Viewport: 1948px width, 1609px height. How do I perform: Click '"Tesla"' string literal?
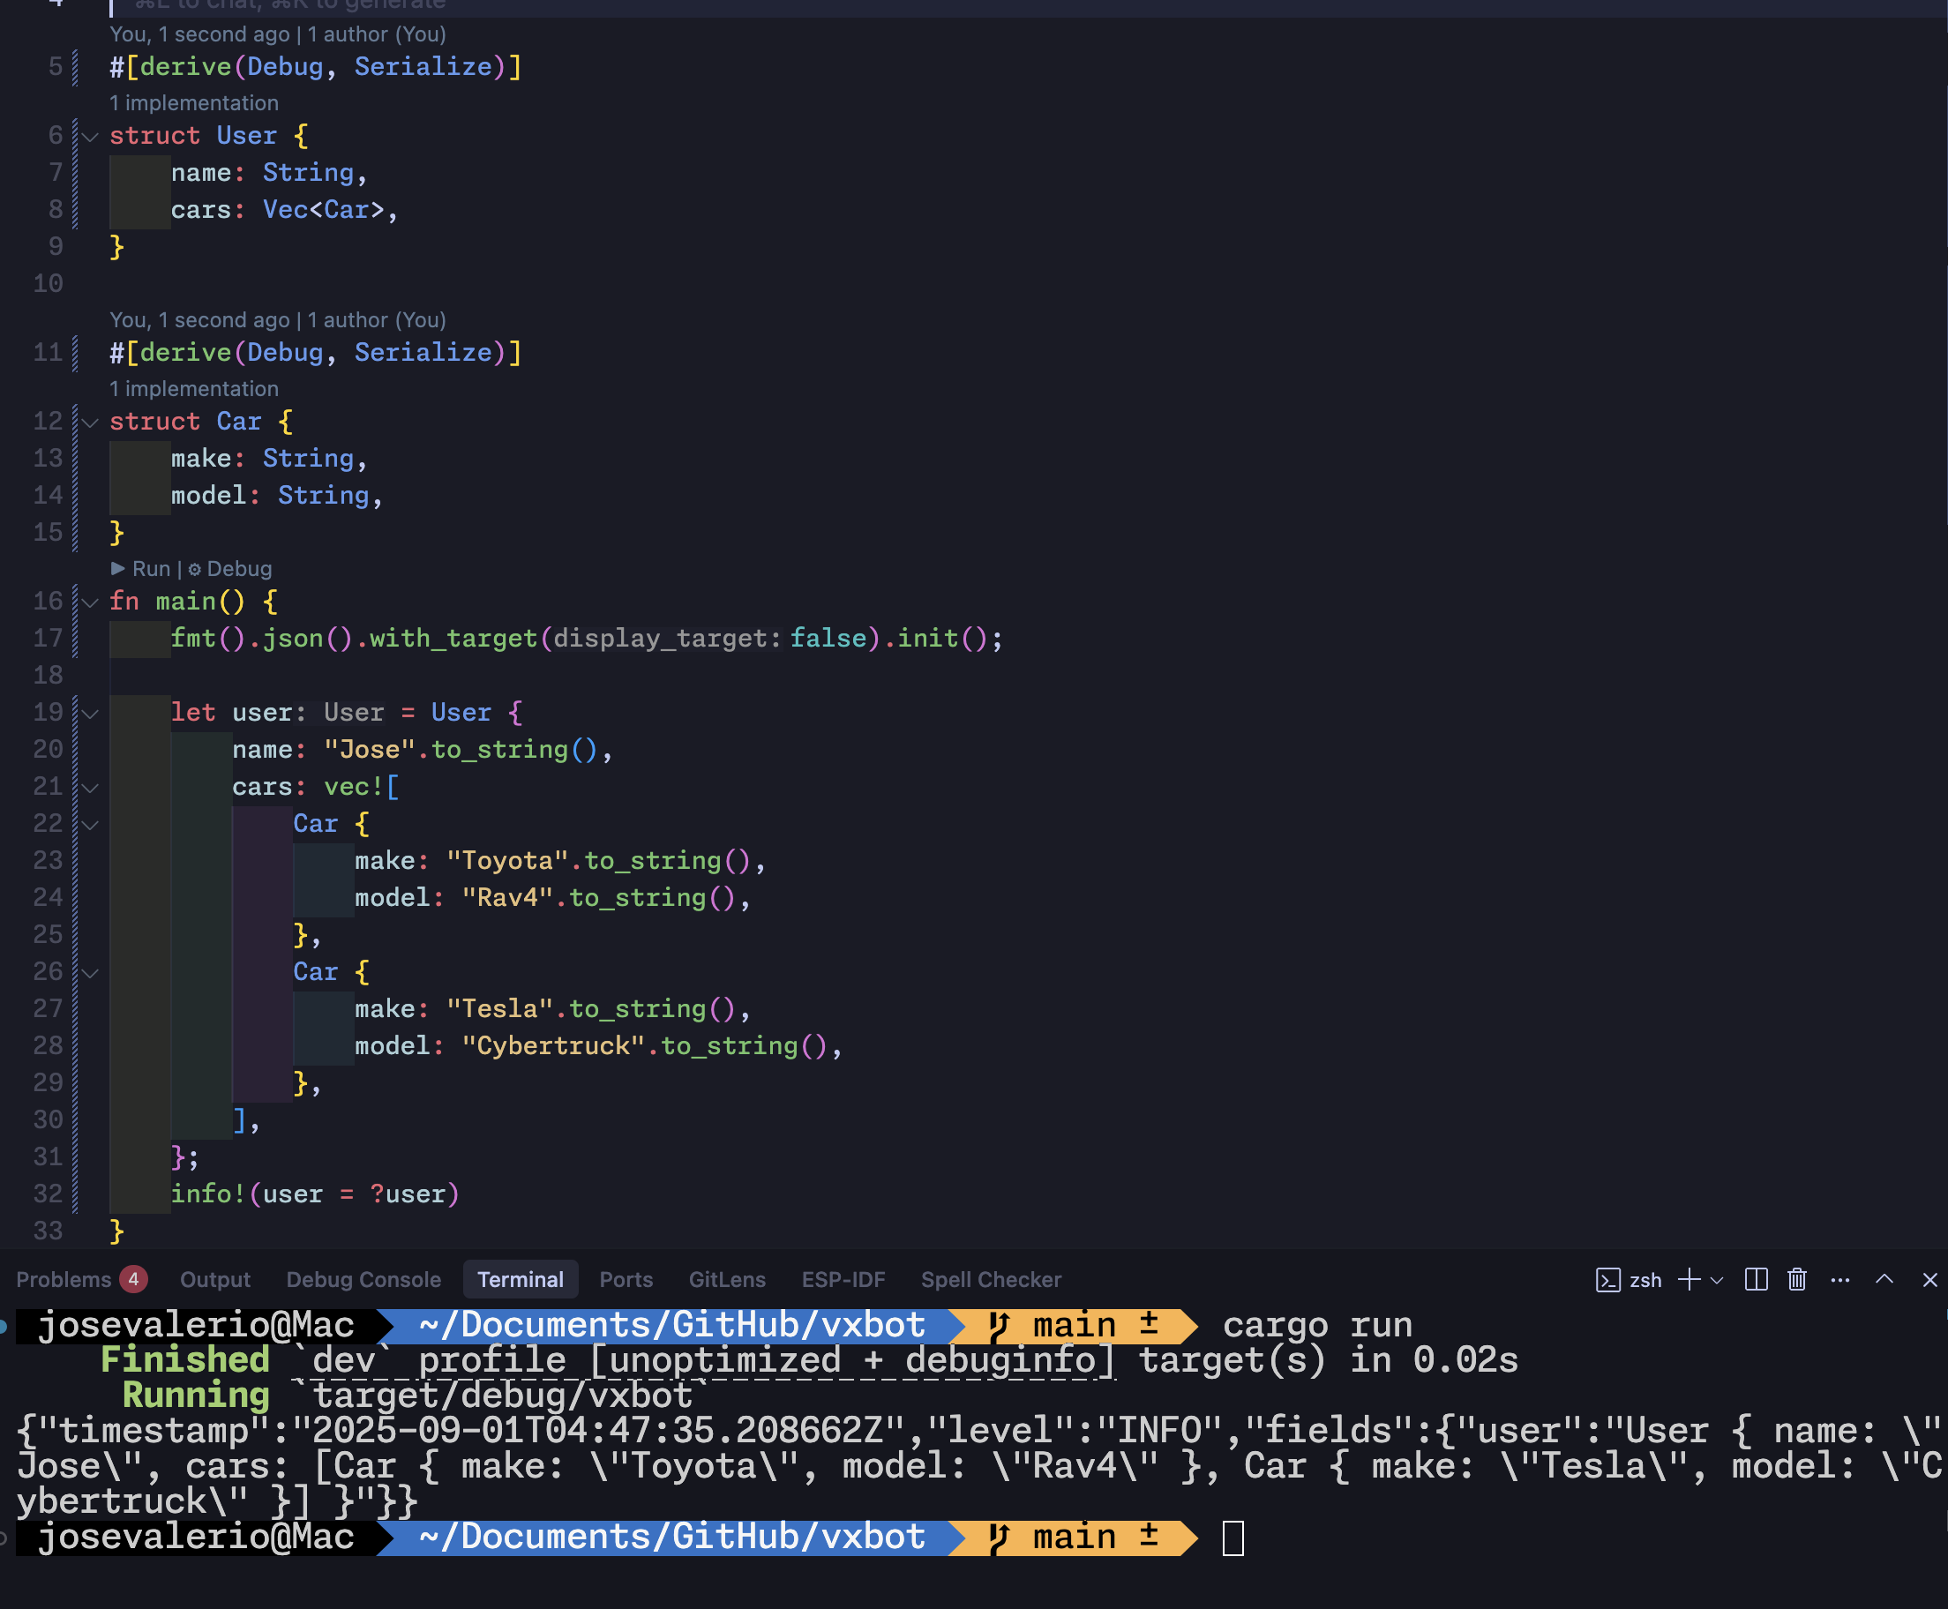pyautogui.click(x=500, y=1008)
